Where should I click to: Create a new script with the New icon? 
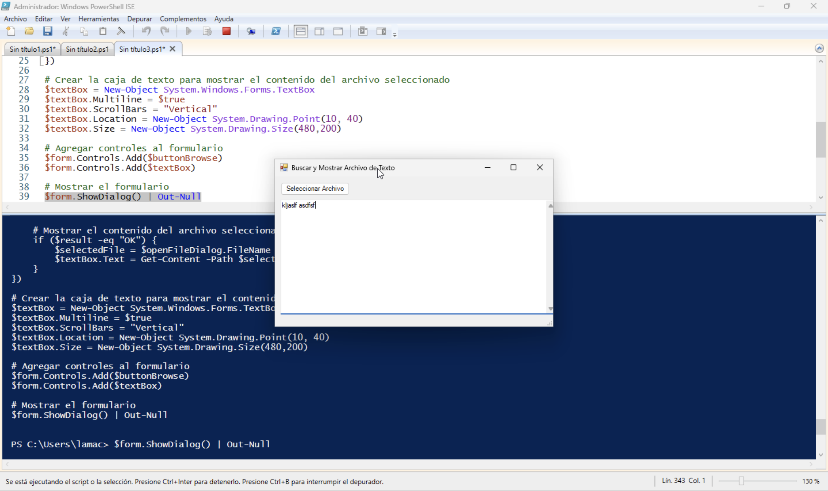pyautogui.click(x=11, y=31)
